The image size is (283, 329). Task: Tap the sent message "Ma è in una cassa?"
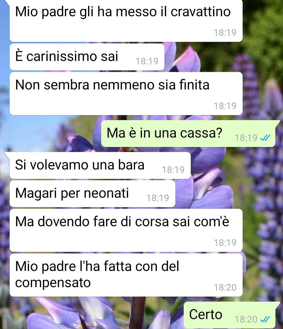(188, 134)
